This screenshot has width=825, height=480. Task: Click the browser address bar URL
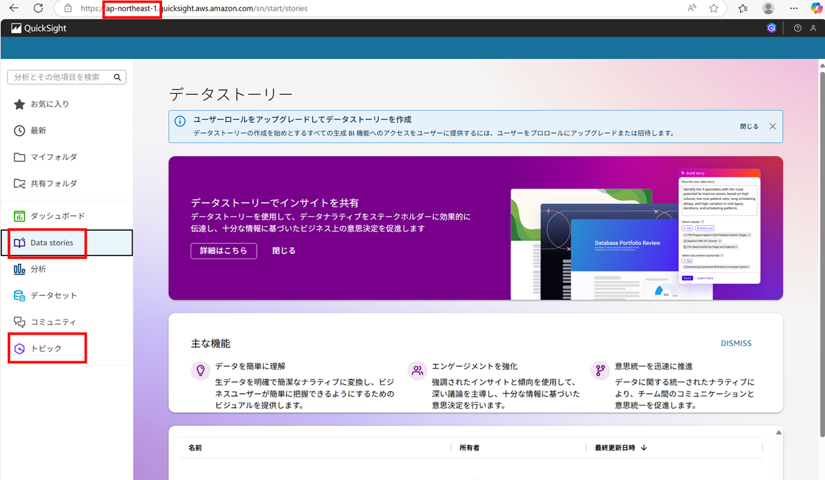click(194, 9)
